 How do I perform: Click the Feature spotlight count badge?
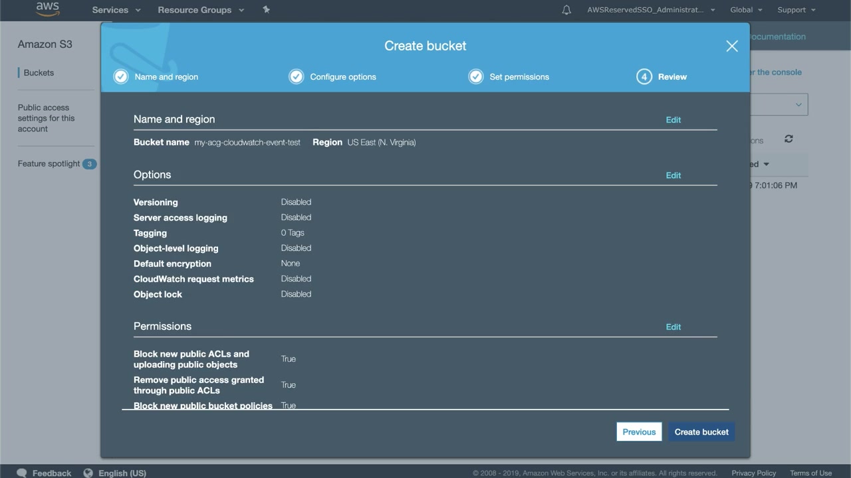pyautogui.click(x=89, y=164)
